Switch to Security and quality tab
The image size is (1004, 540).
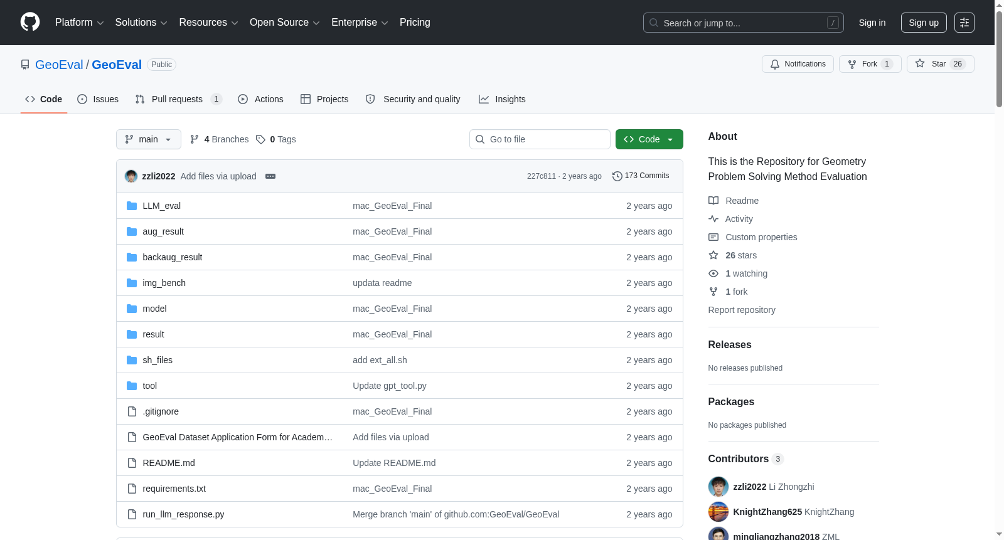click(x=413, y=99)
